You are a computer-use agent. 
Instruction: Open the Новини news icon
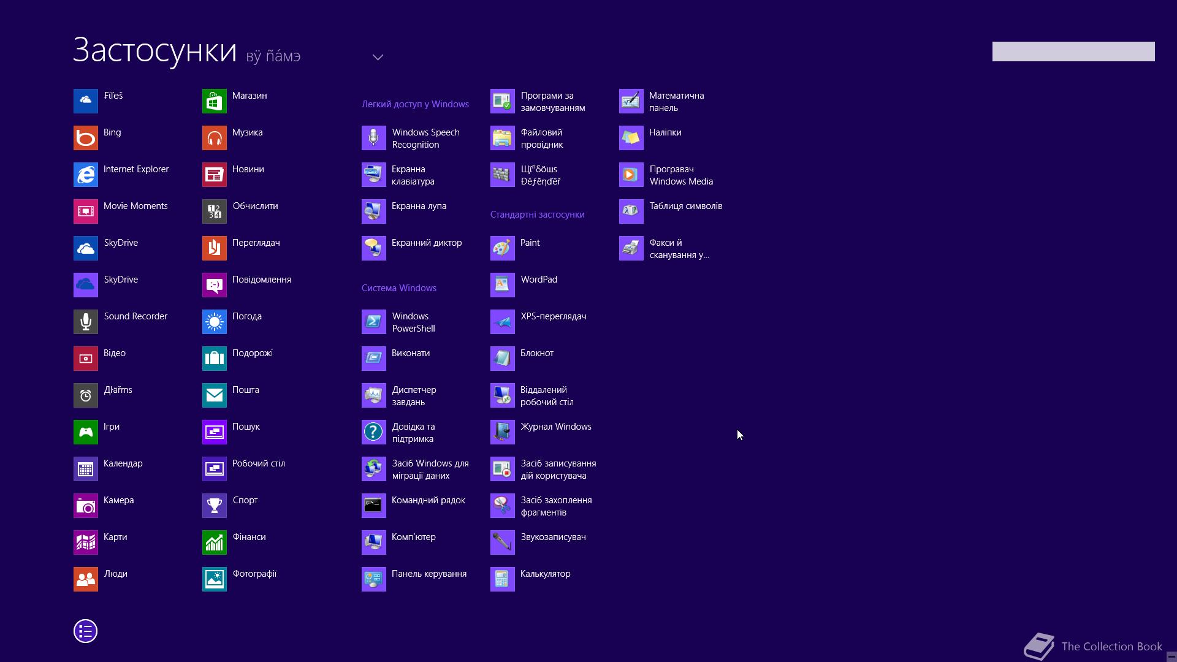pos(215,175)
